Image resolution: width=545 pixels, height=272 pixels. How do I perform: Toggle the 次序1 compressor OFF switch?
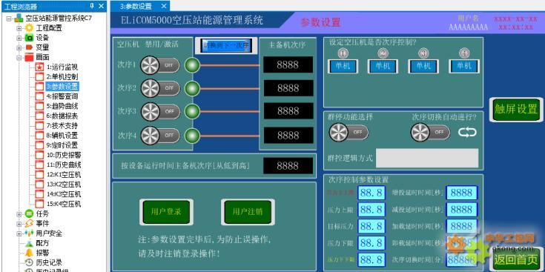pyautogui.click(x=160, y=65)
